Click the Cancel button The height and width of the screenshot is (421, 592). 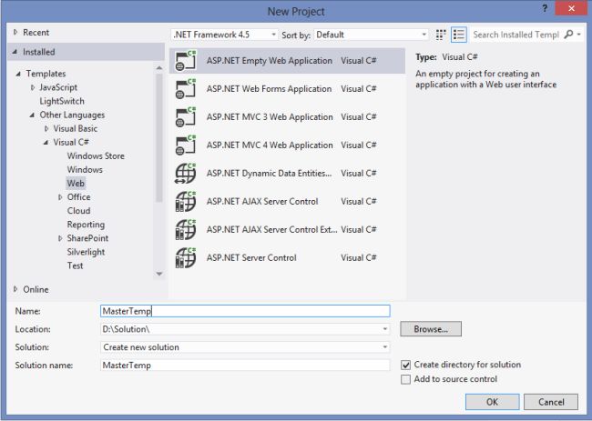click(x=551, y=402)
